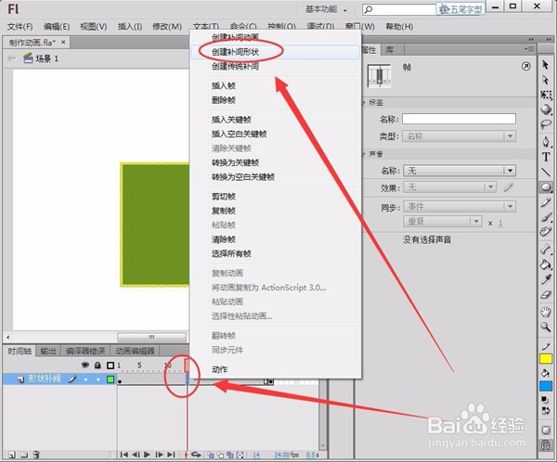The width and height of the screenshot is (557, 462).
Task: Select the Zoom magnifier tool
Action: pos(546,327)
